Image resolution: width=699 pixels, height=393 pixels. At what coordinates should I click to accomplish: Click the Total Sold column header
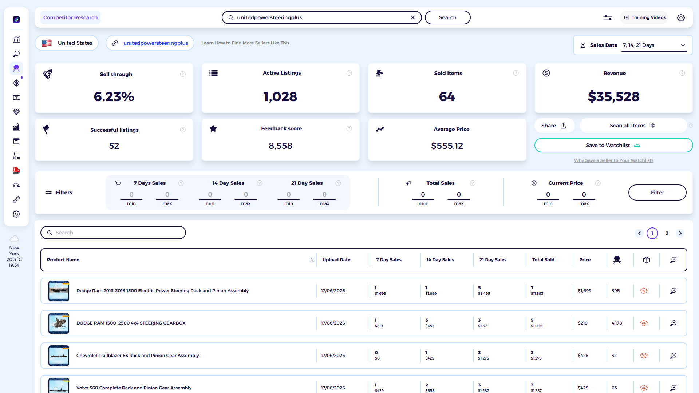click(543, 260)
